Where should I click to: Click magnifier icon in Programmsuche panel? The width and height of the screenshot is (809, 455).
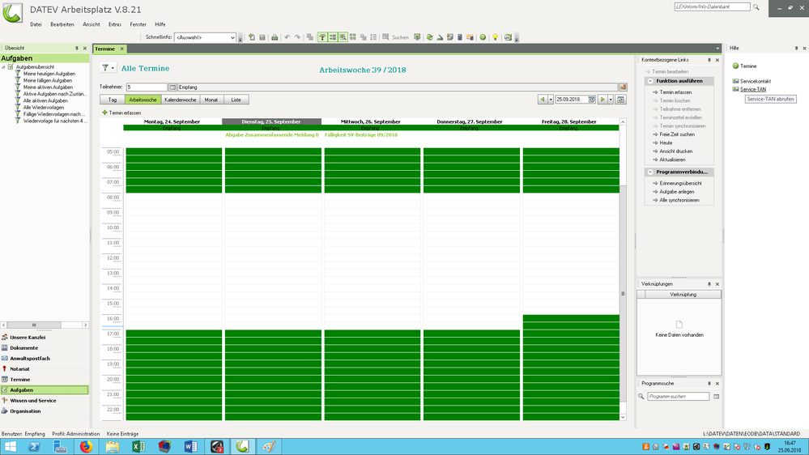641,396
